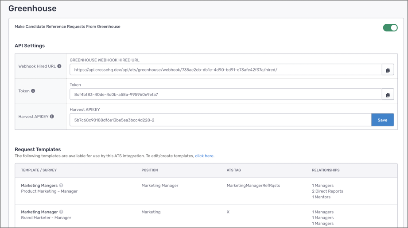This screenshot has width=408, height=228.
Task: Save the Harvest APIKEY
Action: (382, 120)
